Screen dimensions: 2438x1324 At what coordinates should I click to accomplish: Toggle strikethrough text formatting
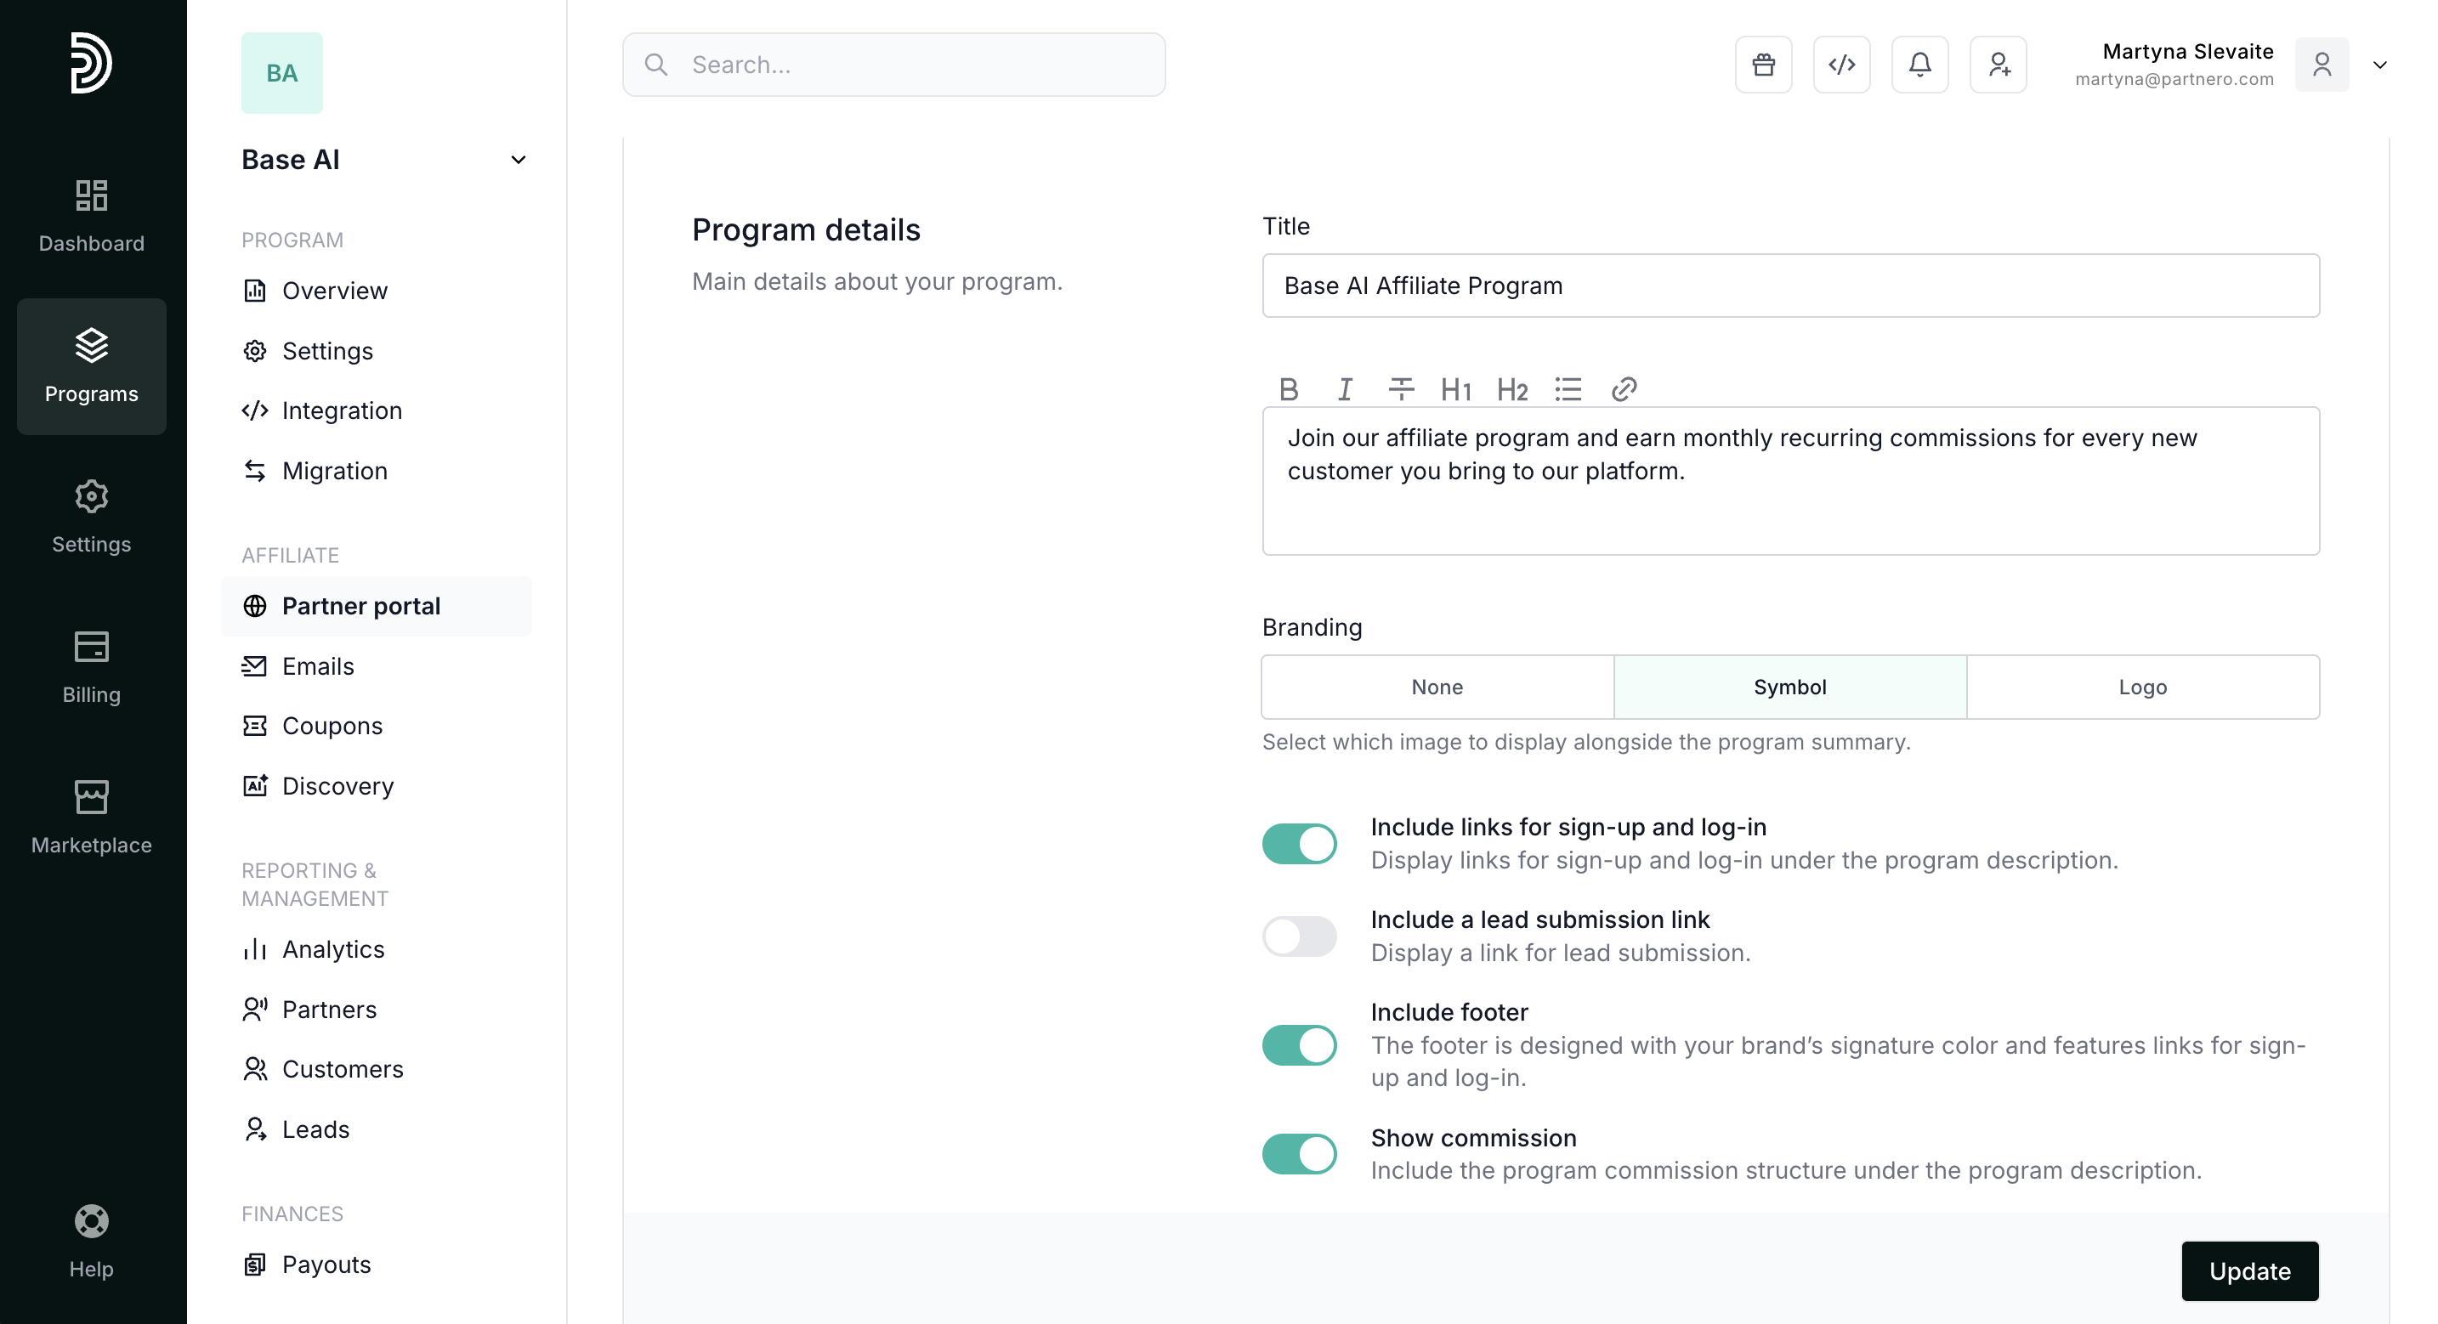1401,389
